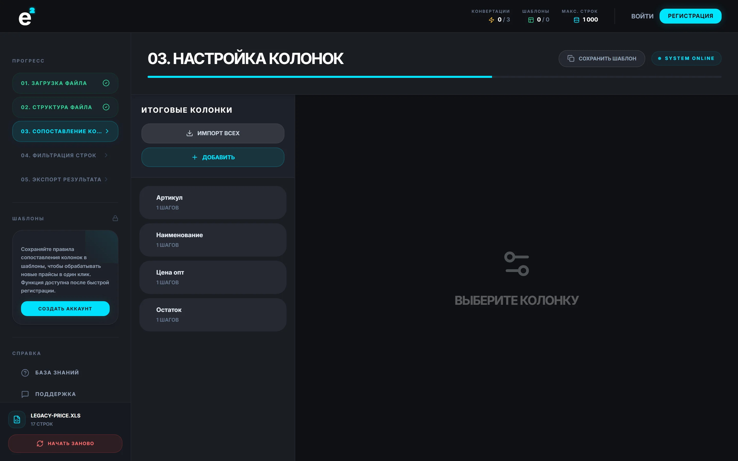Expand chevron on 03. Сопоставление ко…
Viewport: 738px width, 461px height.
107,131
